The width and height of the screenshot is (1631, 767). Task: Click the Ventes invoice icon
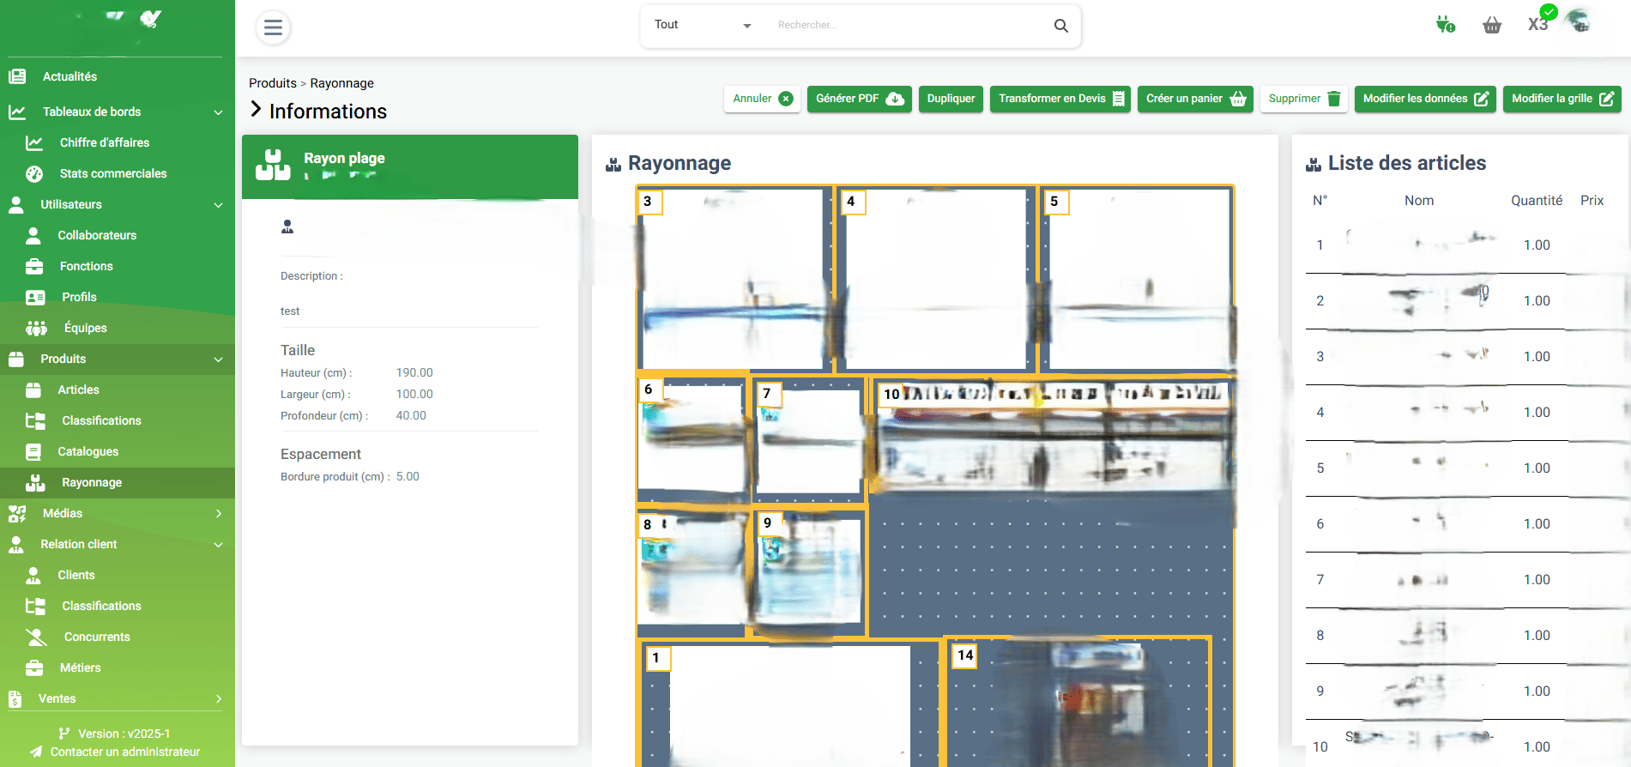click(15, 698)
